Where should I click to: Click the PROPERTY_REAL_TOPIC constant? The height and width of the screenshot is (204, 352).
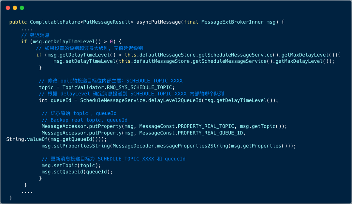click(206, 126)
